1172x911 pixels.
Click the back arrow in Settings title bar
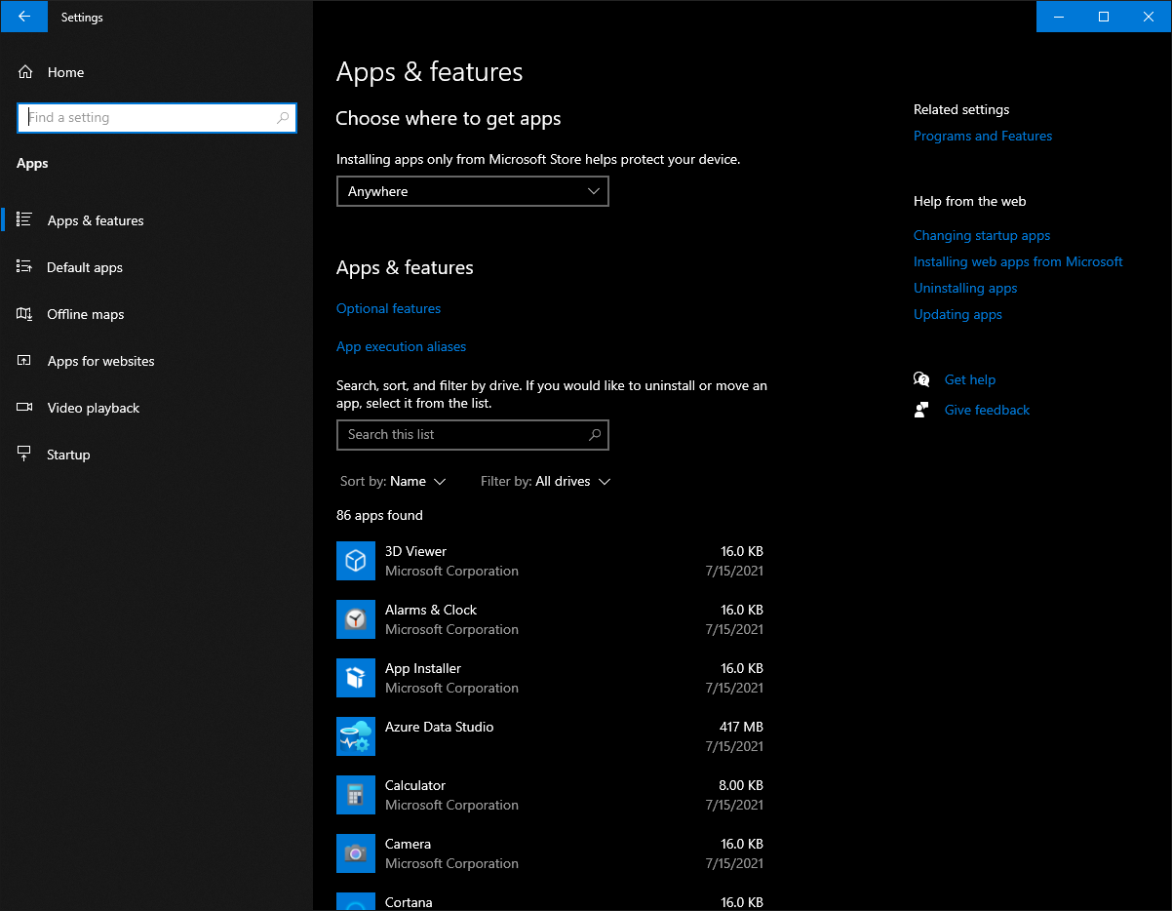[x=24, y=17]
